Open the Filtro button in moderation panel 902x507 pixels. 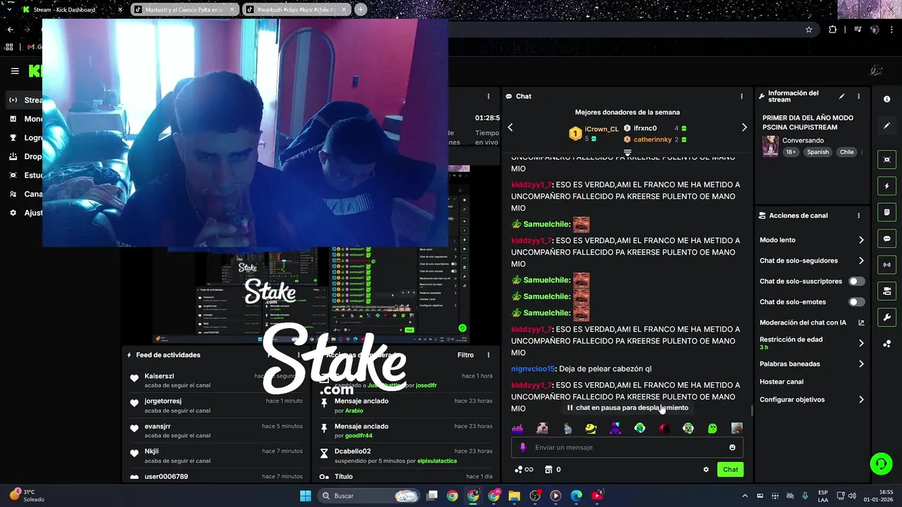pos(465,355)
